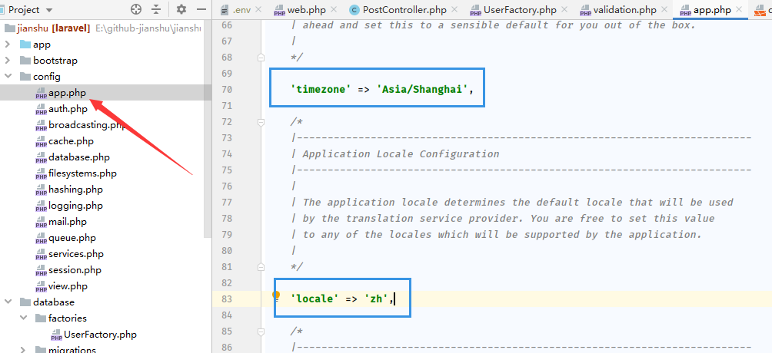
Task: Expand the app folder
Action: coord(8,45)
